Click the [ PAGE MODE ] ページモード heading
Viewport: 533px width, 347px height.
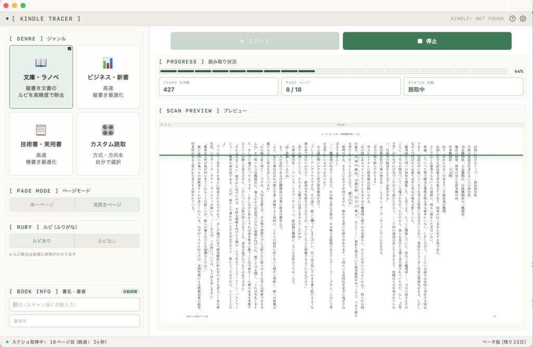click(x=50, y=191)
